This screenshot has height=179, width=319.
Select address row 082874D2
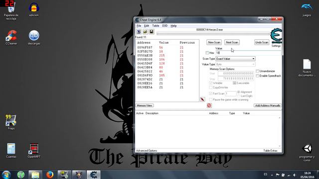click(167, 80)
